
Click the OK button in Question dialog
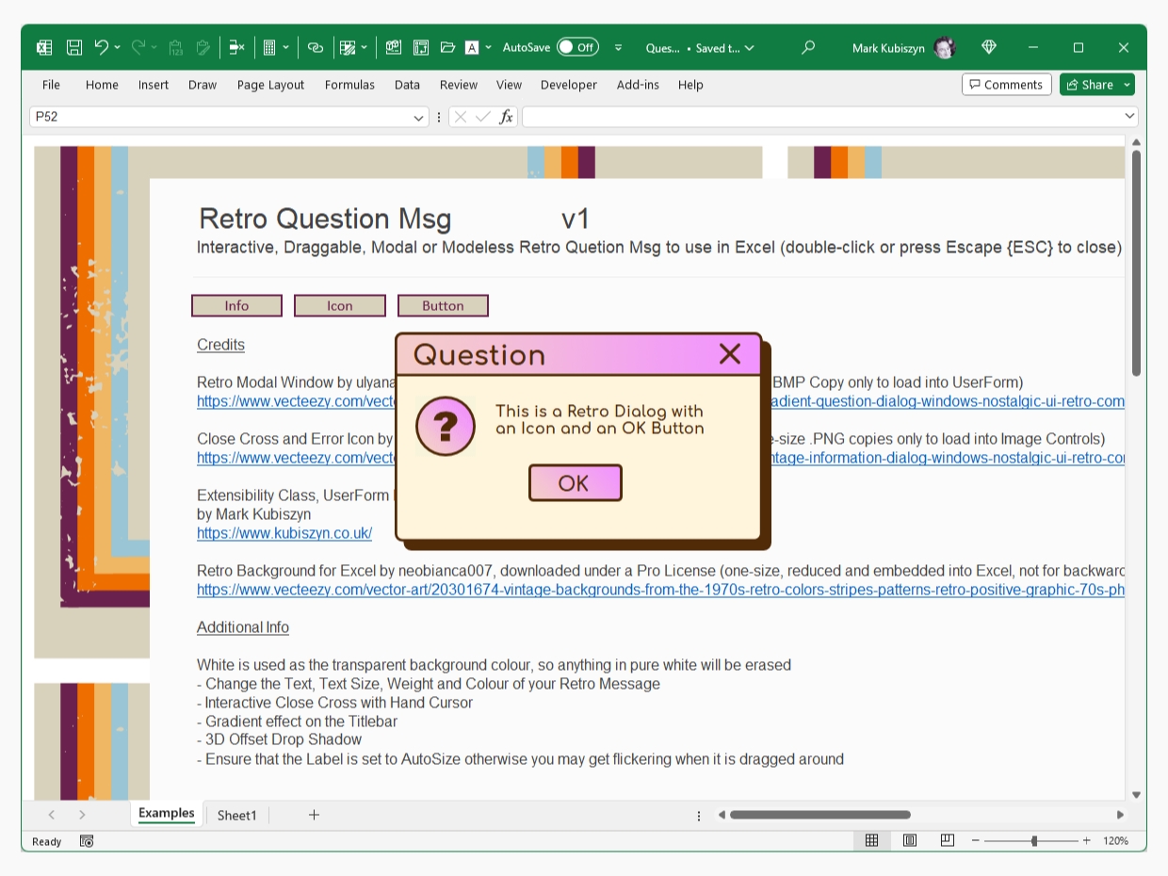point(575,482)
